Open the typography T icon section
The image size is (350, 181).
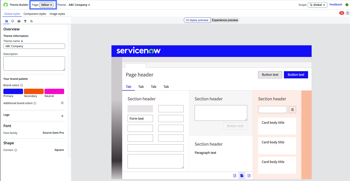(25, 21)
